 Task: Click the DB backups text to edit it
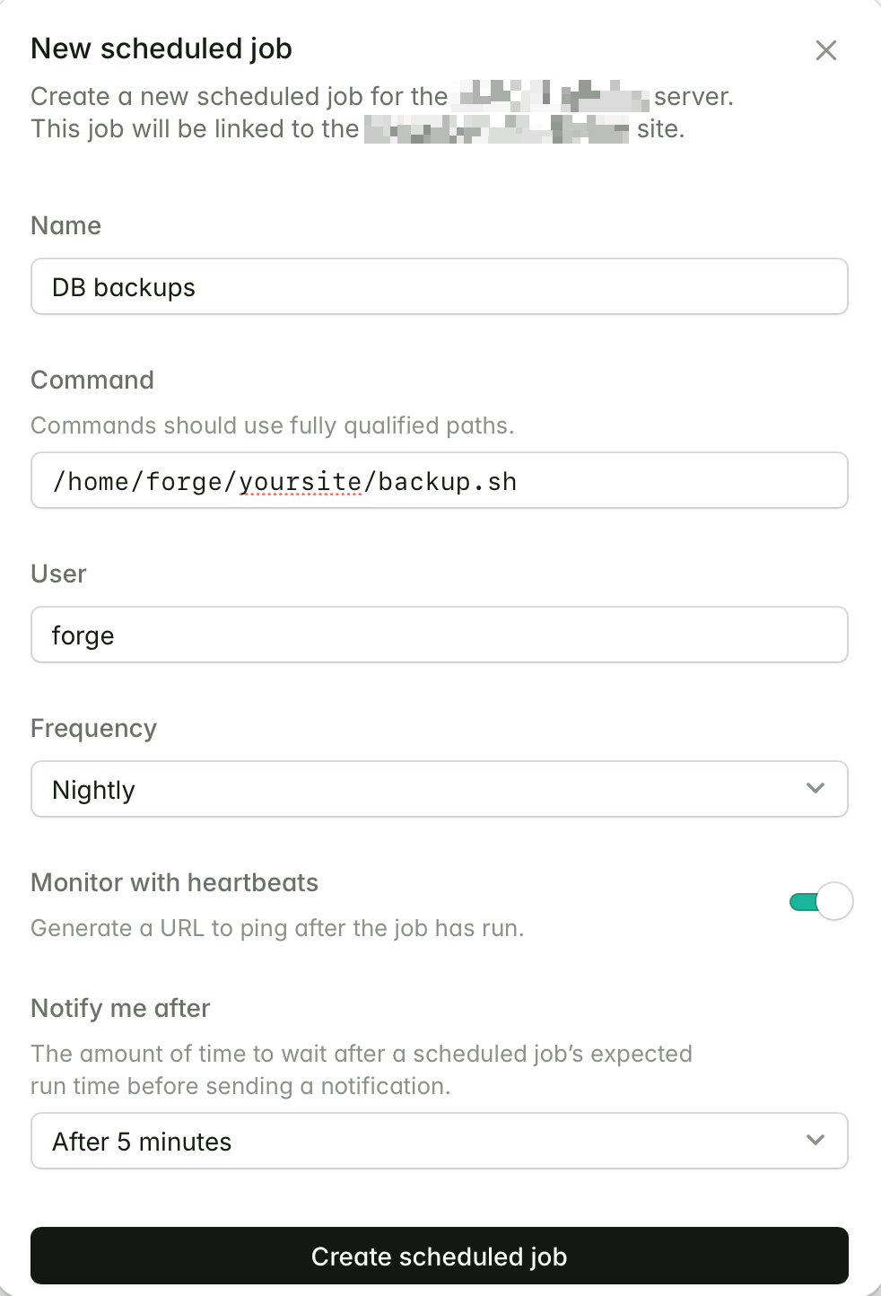[123, 287]
